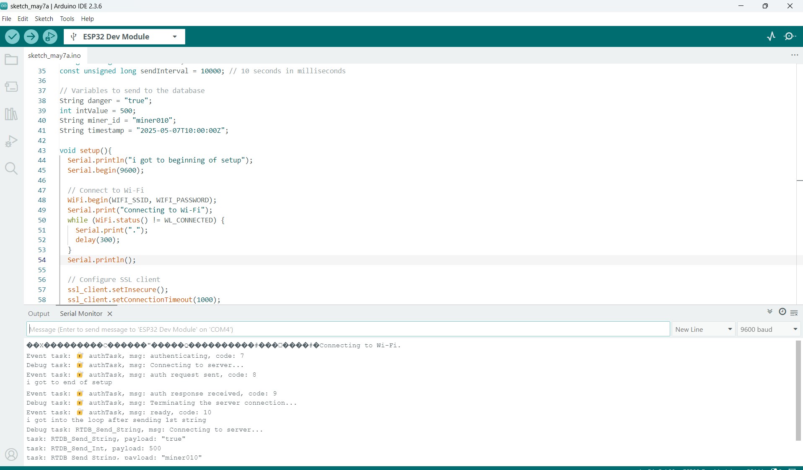Viewport: 803px width, 470px height.
Task: Open the 9600 baud rate dropdown
Action: tap(769, 329)
